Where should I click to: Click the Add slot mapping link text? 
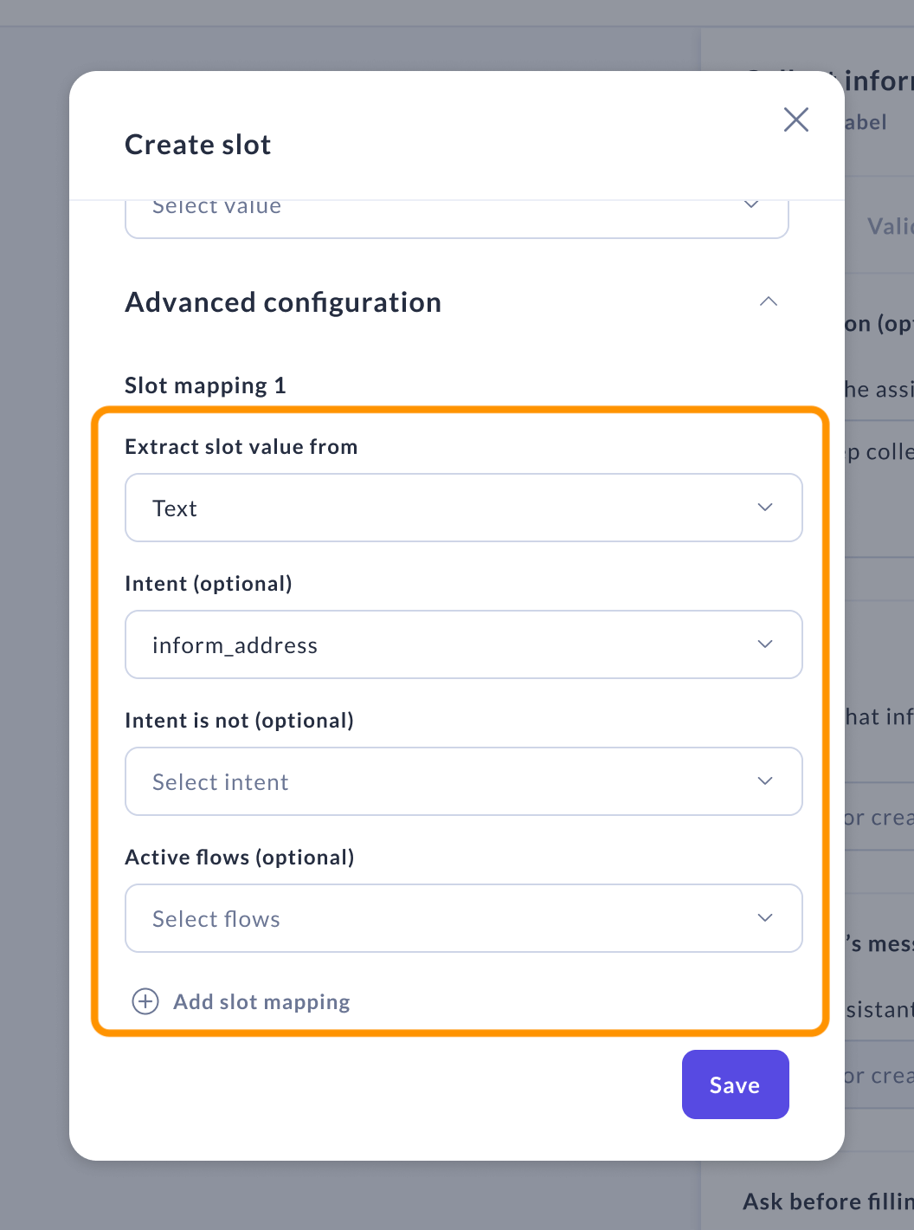click(x=261, y=1002)
